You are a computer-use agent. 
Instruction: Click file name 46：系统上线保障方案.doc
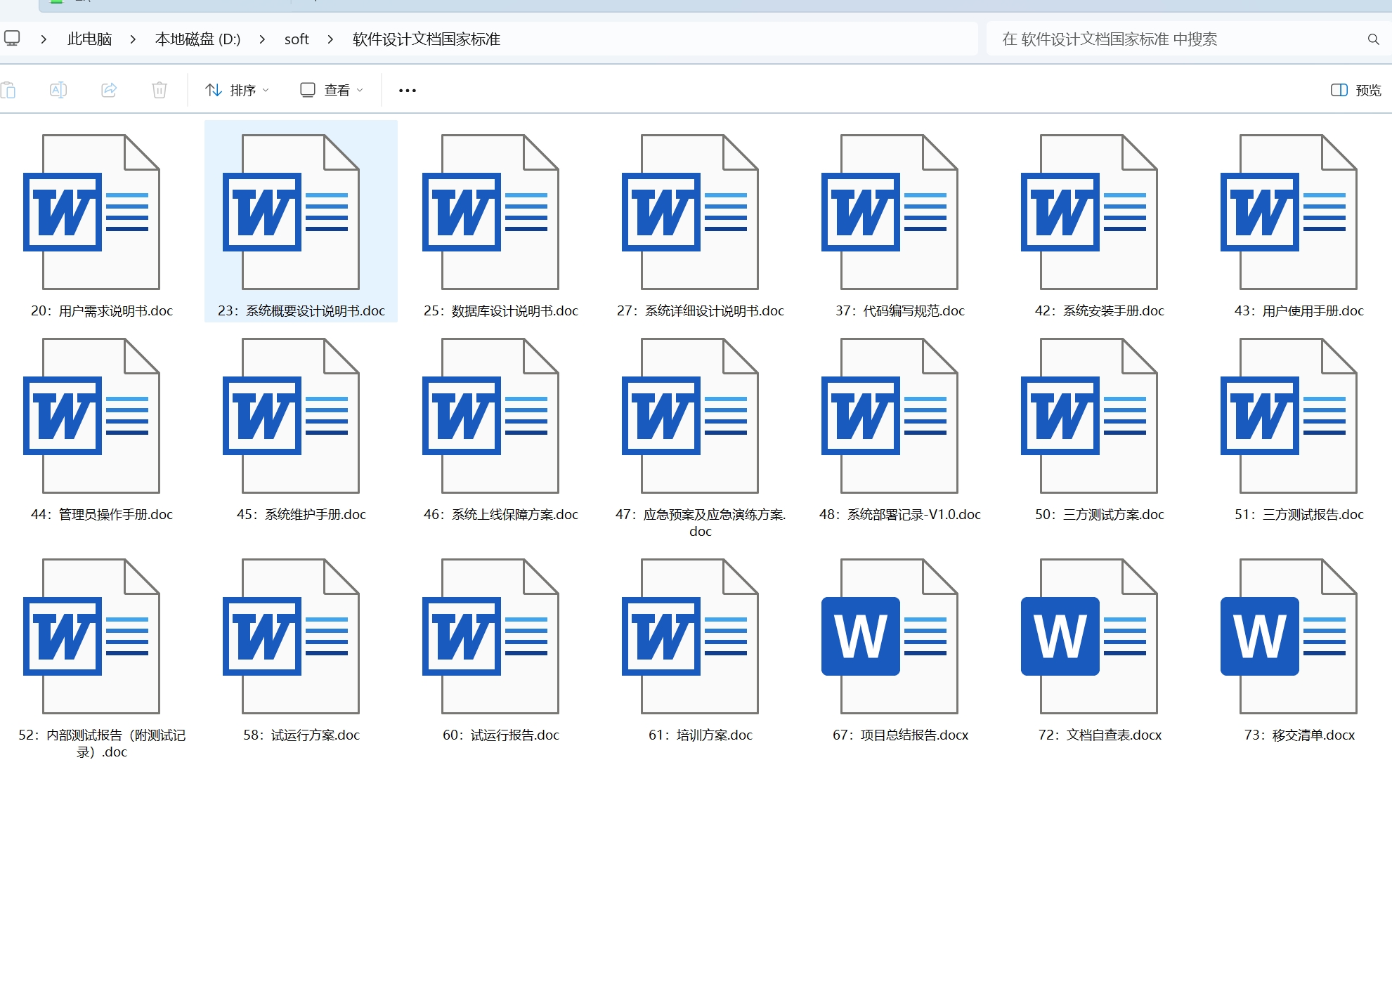(501, 514)
